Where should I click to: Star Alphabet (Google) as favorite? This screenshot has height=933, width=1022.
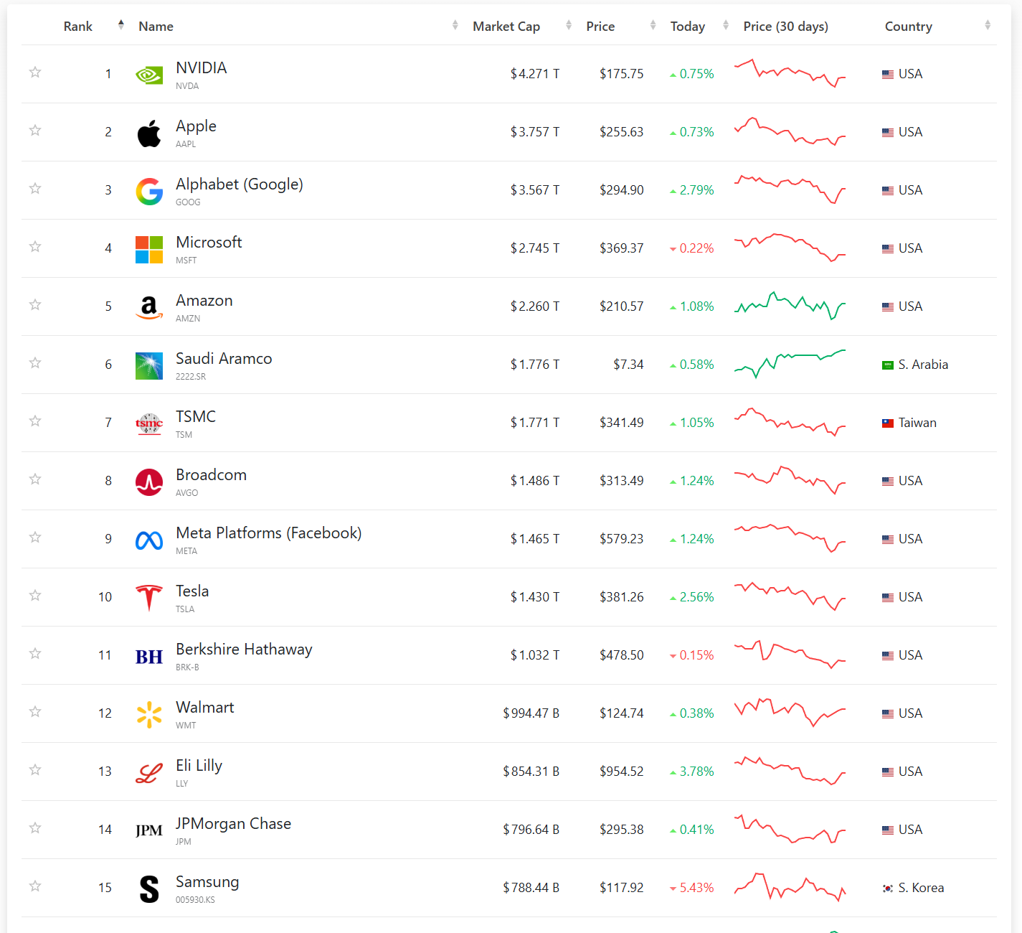35,188
